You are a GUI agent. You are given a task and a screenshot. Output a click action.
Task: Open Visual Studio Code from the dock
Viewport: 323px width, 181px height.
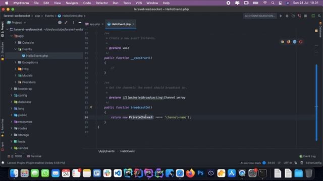[x=118, y=173]
